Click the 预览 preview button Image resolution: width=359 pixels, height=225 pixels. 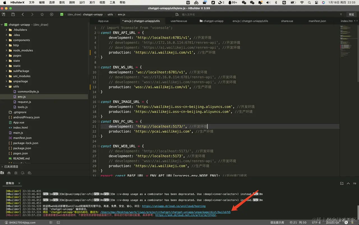(x=351, y=14)
